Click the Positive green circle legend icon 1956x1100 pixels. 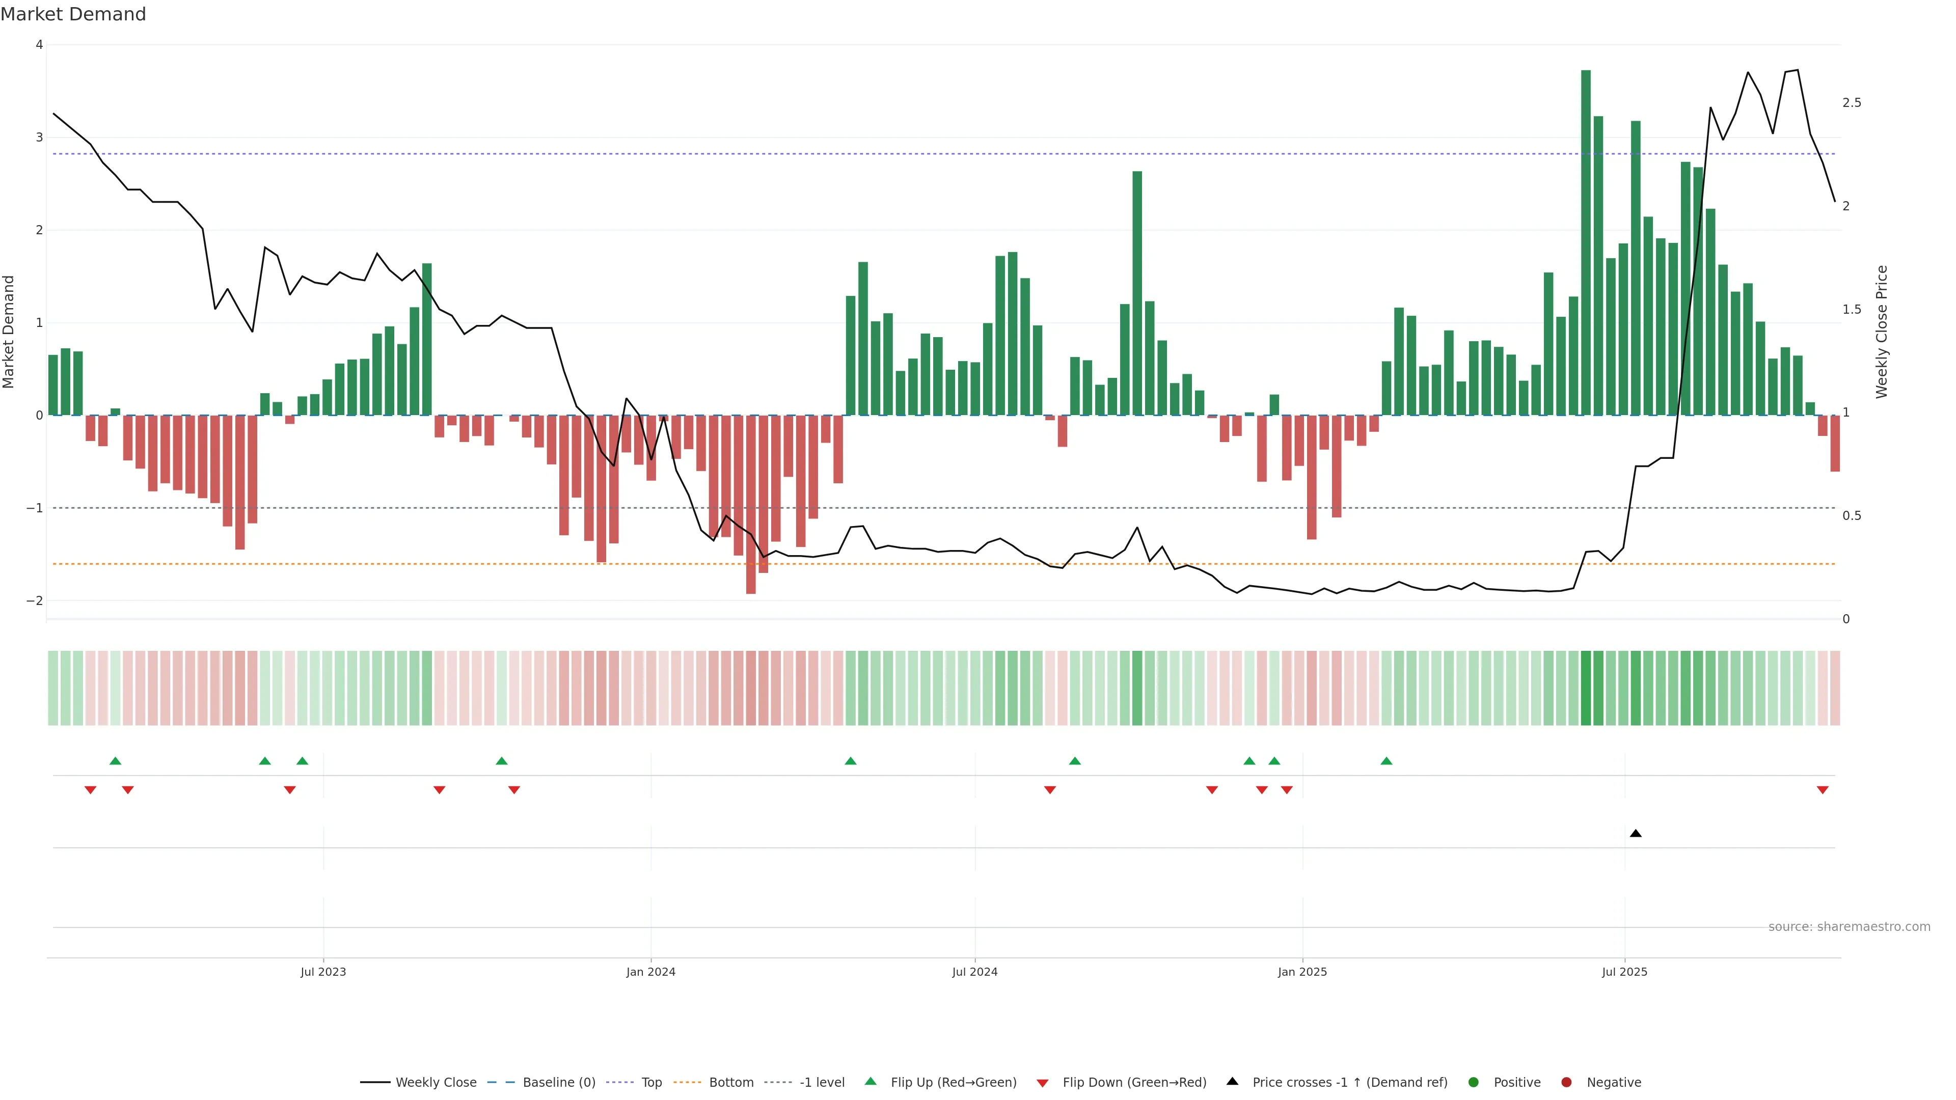(1474, 1083)
